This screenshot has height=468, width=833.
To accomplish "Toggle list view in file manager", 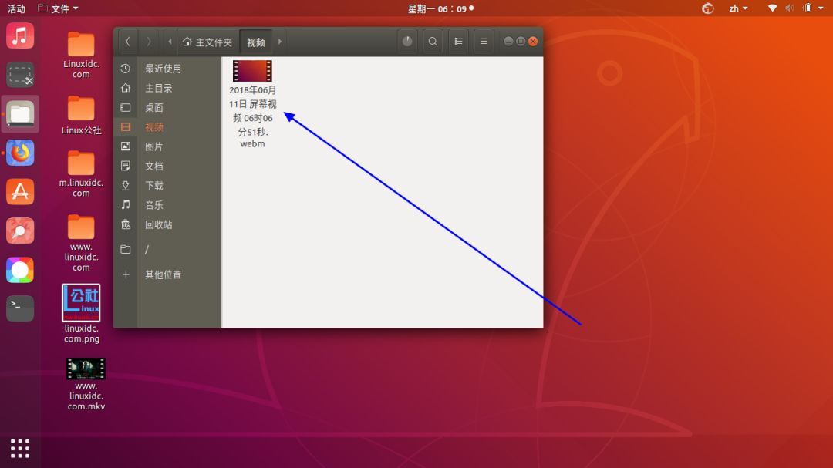I will pyautogui.click(x=458, y=42).
